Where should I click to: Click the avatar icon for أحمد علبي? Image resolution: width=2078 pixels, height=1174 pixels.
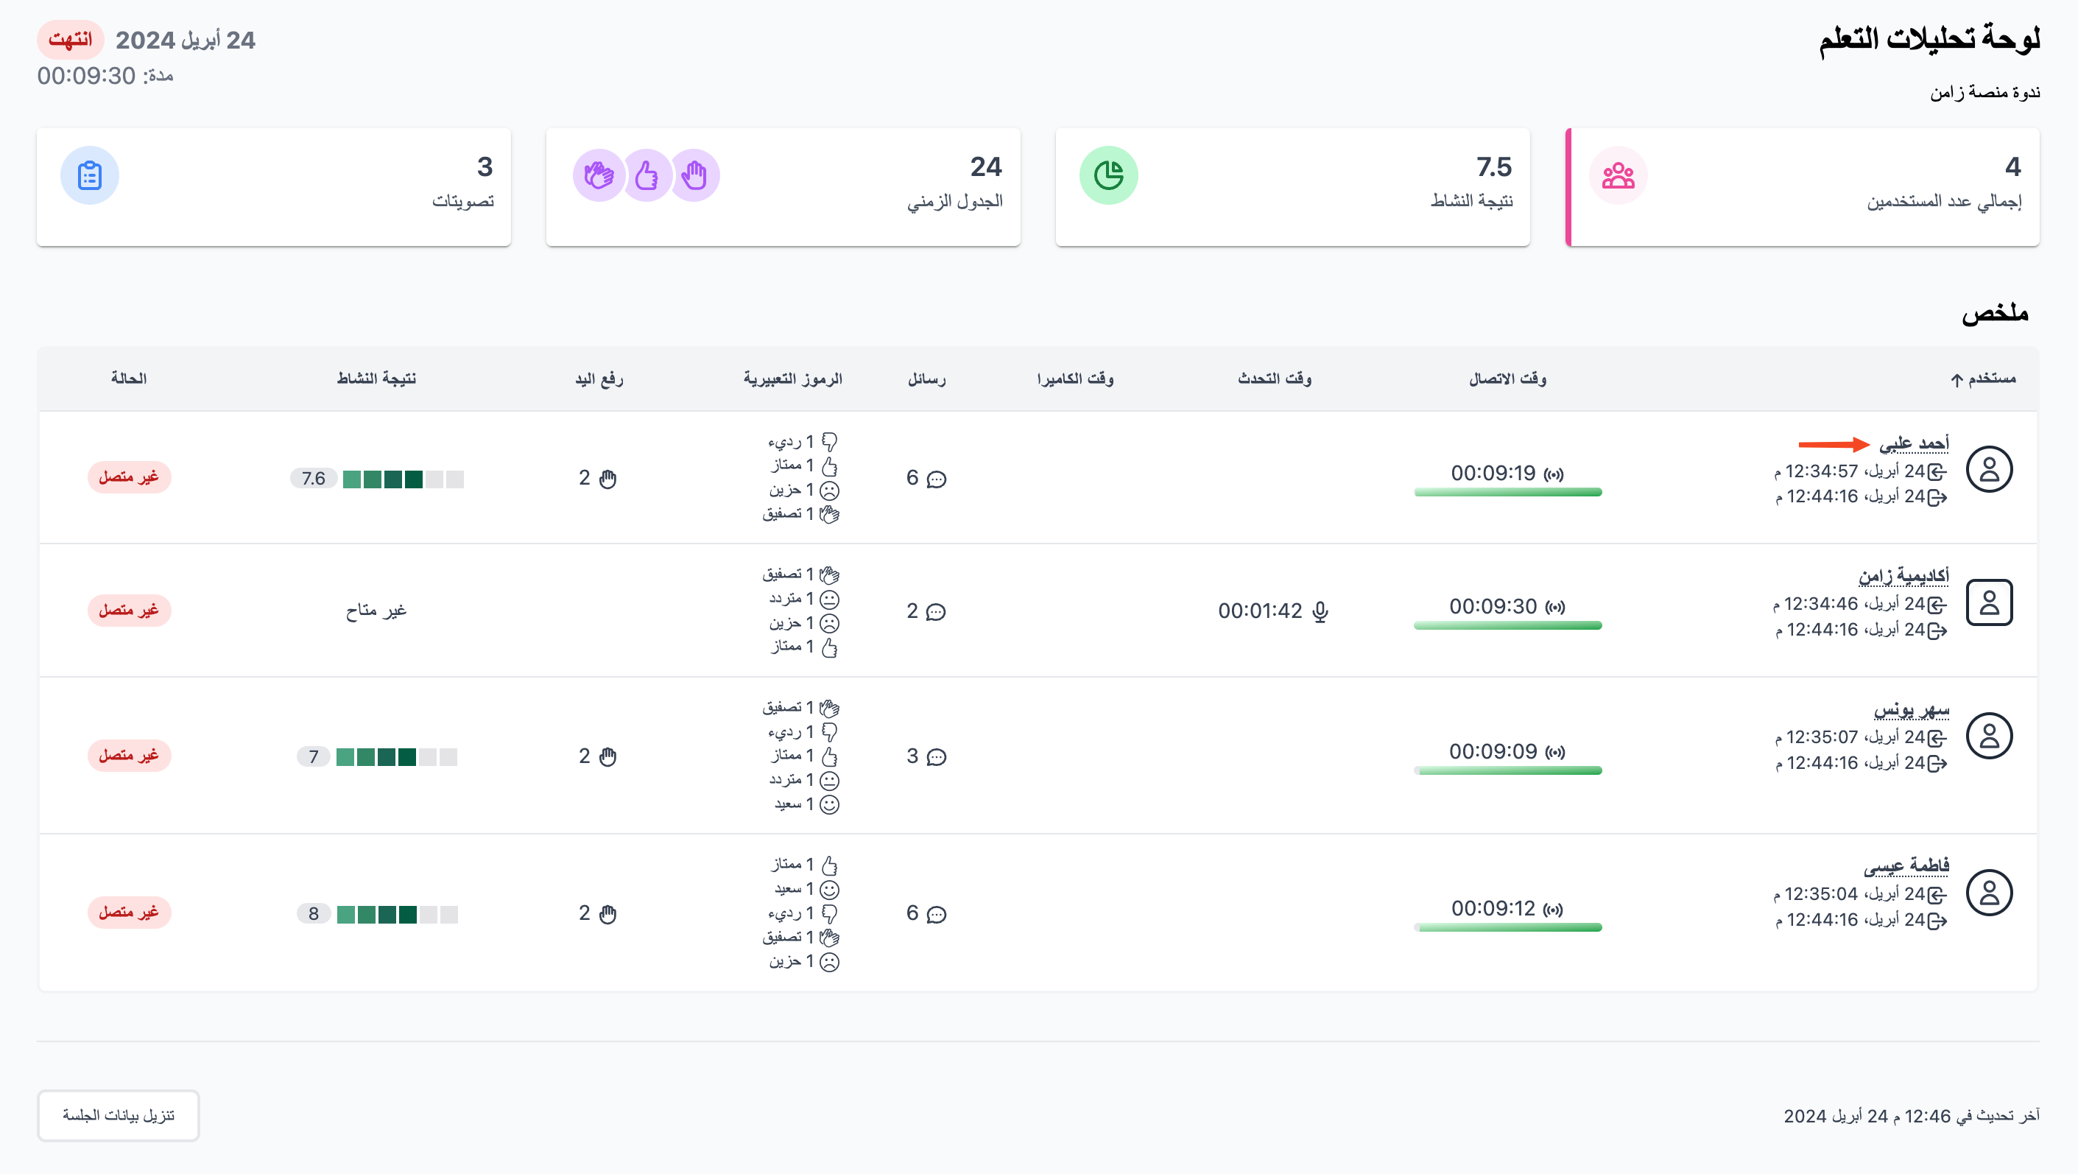tap(1989, 470)
